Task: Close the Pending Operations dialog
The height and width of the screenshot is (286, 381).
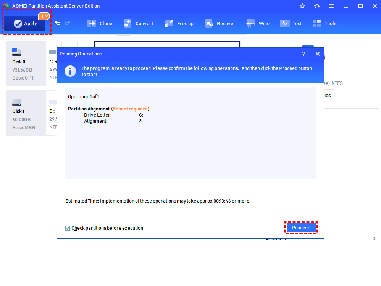Action: (318, 54)
